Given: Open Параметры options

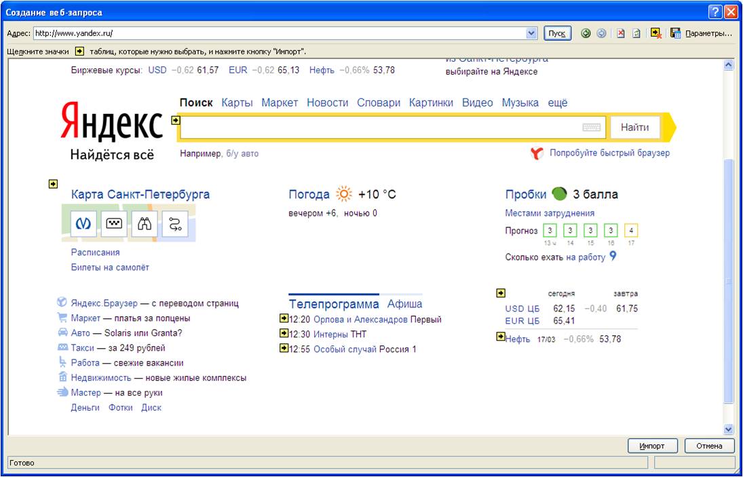Looking at the screenshot, I should tap(708, 34).
